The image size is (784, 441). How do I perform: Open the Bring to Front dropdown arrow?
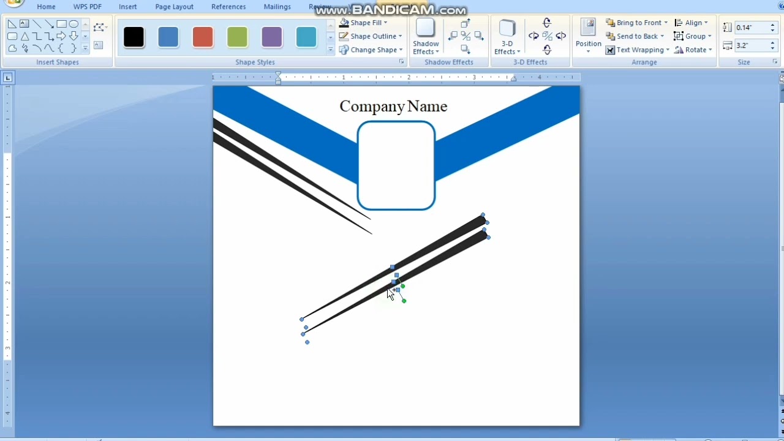point(666,23)
